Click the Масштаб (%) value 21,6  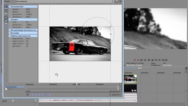click(x=28, y=39)
